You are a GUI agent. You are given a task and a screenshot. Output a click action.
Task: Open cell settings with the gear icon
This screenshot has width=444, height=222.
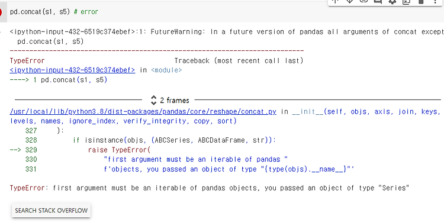(x=392, y=1)
